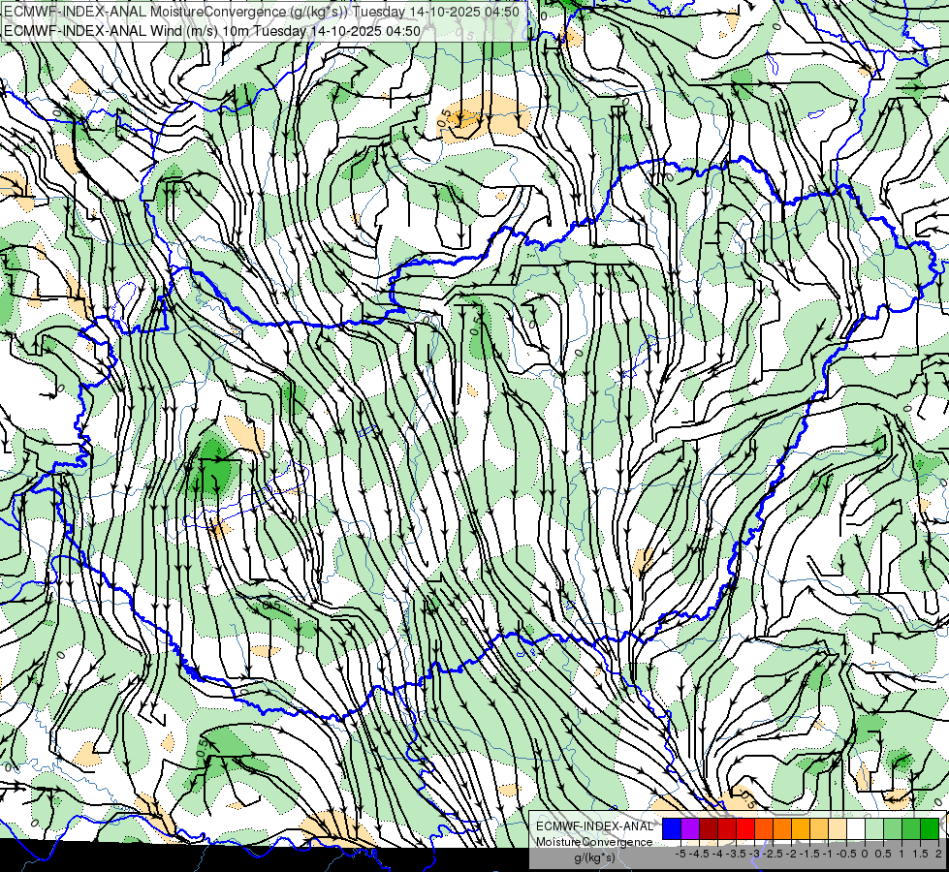The height and width of the screenshot is (872, 949).
Task: Click the legend's positive 0.5 tick value
Action: [883, 854]
